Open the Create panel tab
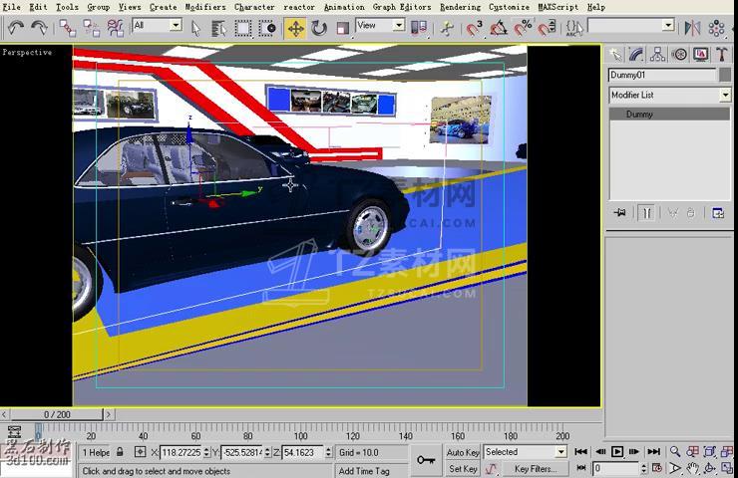738x478 pixels. coord(616,55)
